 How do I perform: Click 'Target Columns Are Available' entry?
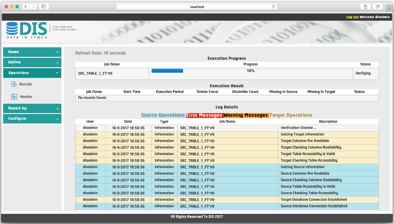(304, 141)
